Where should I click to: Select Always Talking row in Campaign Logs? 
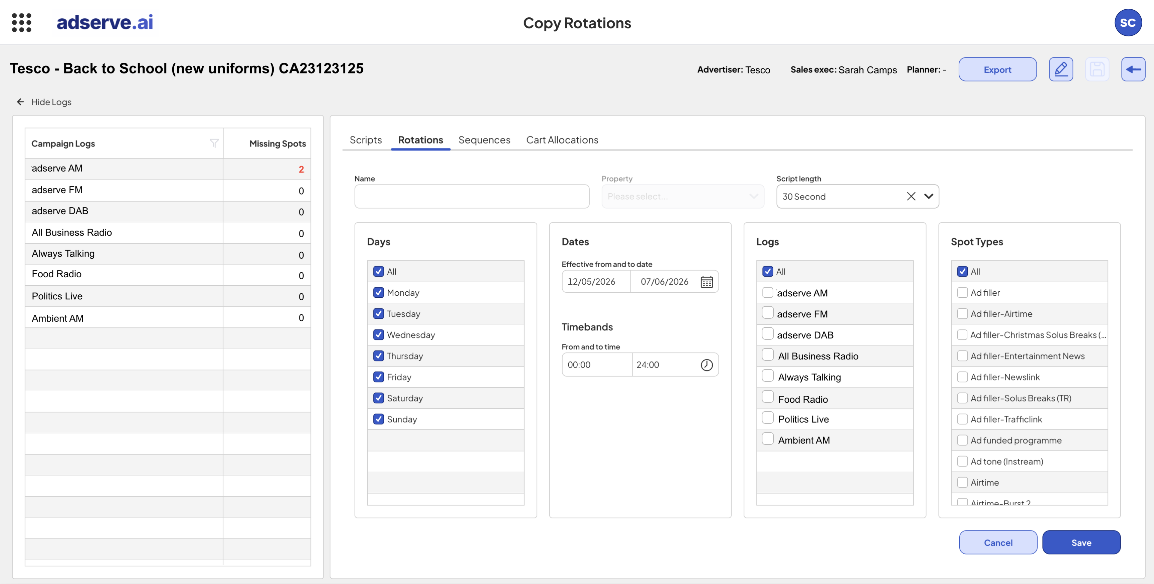pyautogui.click(x=168, y=254)
